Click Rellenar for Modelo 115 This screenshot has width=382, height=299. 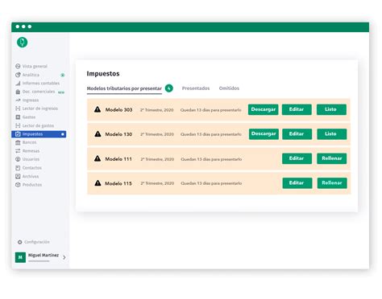(x=332, y=183)
